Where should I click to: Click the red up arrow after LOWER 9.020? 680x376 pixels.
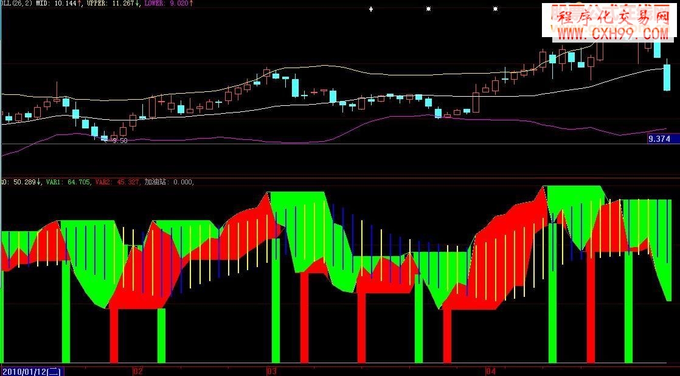coord(192,4)
